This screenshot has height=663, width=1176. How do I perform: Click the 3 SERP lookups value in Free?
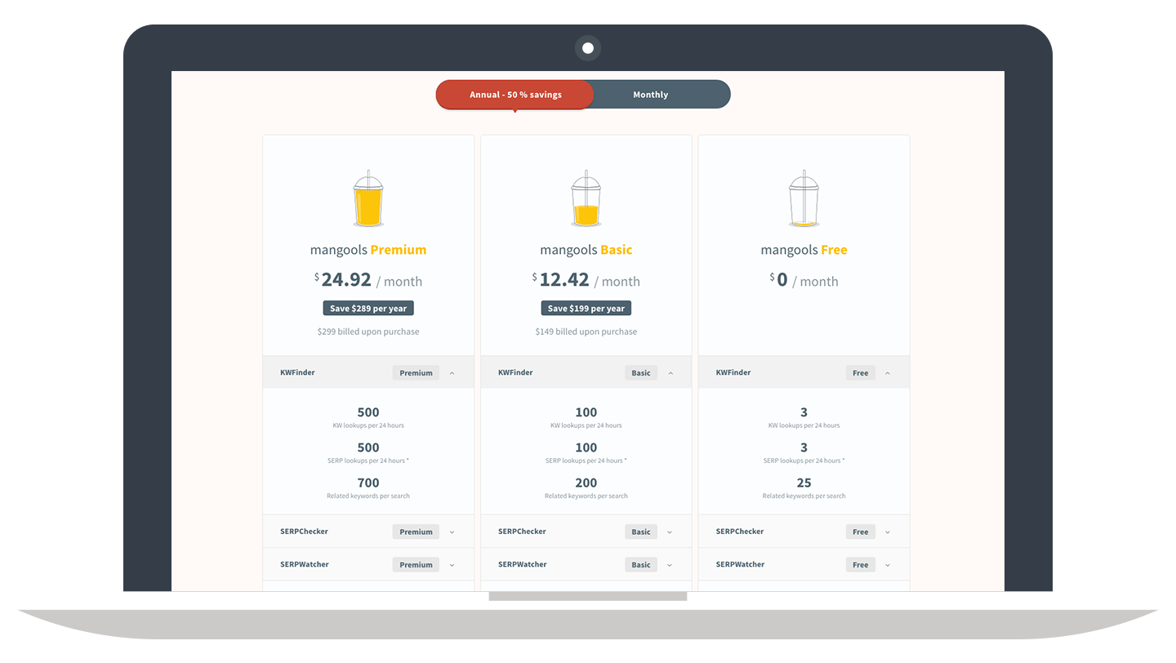pos(804,447)
